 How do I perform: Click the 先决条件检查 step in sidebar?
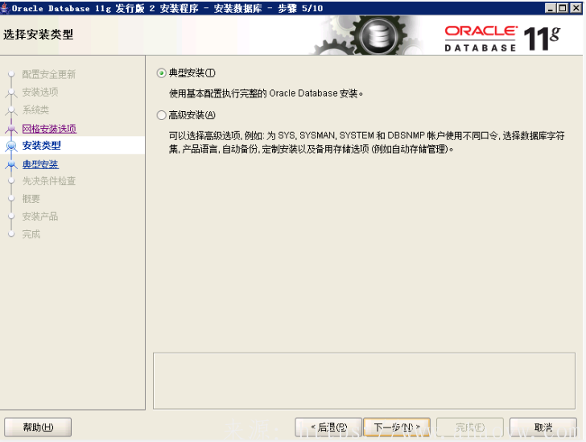48,181
